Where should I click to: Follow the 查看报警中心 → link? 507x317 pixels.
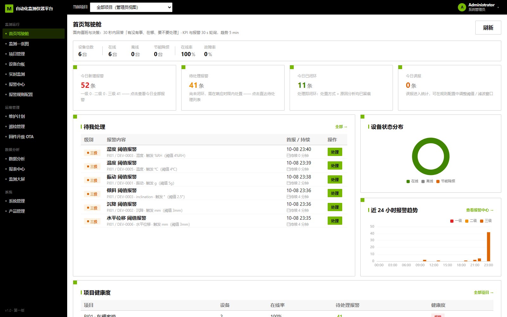coord(480,210)
